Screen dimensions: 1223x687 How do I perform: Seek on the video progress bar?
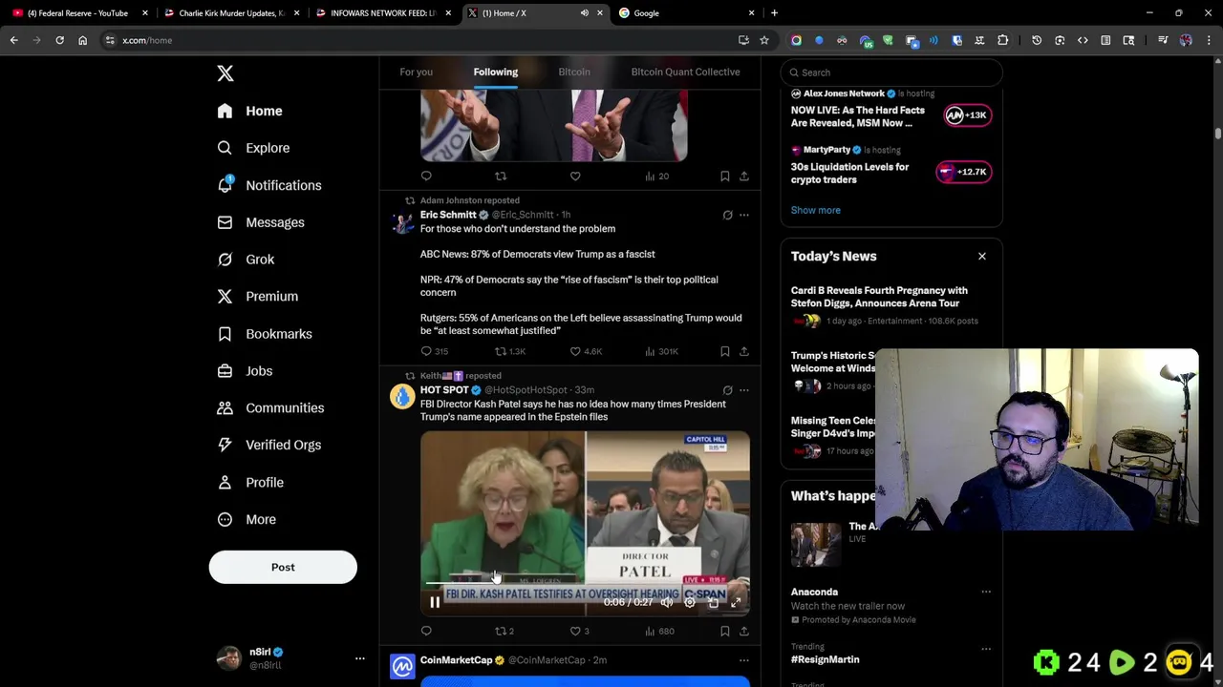click(x=585, y=583)
